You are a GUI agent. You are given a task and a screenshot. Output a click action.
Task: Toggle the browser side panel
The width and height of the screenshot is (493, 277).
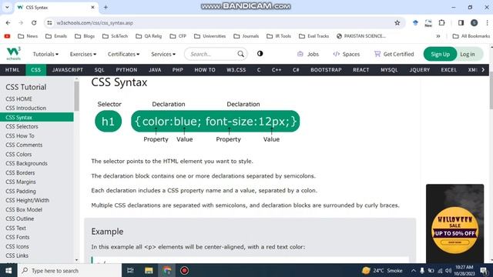461,22
